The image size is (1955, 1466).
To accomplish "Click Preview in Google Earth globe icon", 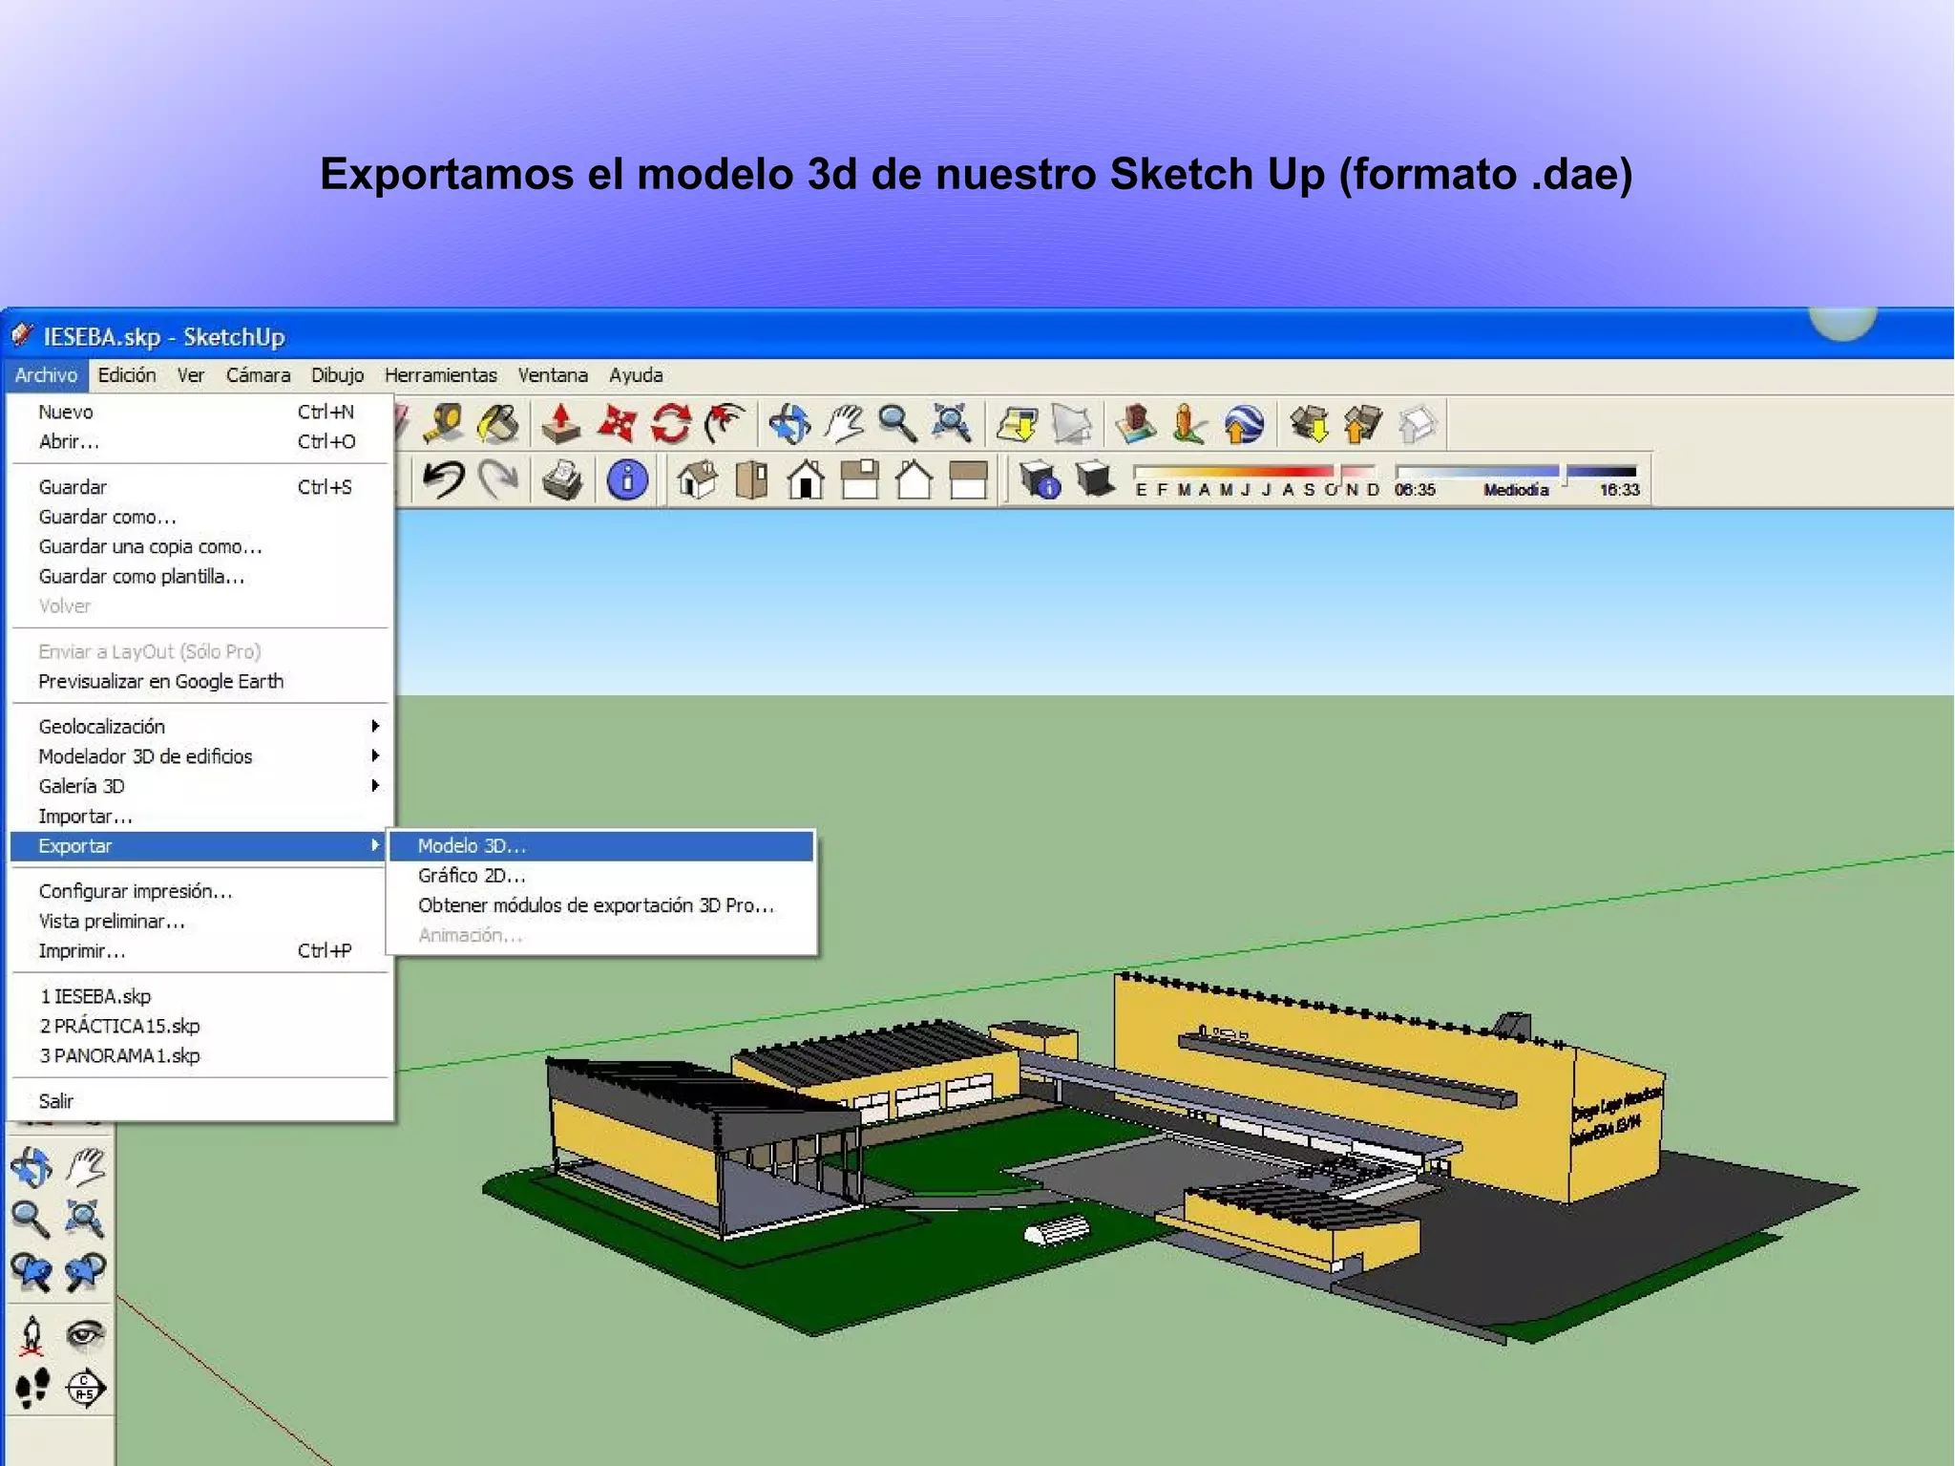I will click(x=1244, y=424).
